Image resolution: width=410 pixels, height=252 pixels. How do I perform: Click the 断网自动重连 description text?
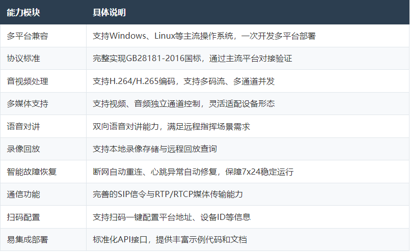point(193,172)
